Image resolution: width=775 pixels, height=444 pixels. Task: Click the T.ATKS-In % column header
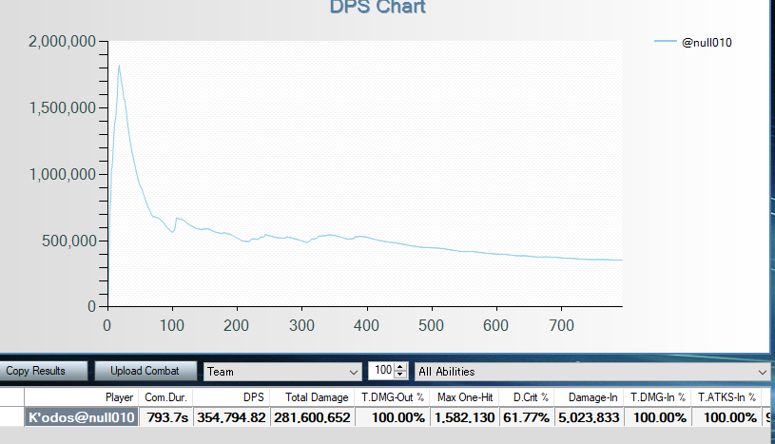727,396
